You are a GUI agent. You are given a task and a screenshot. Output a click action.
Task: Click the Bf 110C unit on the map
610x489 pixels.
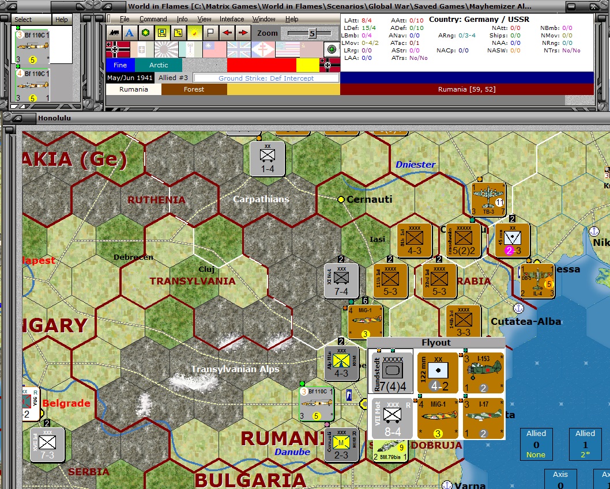click(x=317, y=404)
